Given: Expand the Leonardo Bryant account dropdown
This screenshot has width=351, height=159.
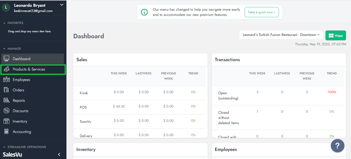Looking at the screenshot, I should (x=61, y=5).
